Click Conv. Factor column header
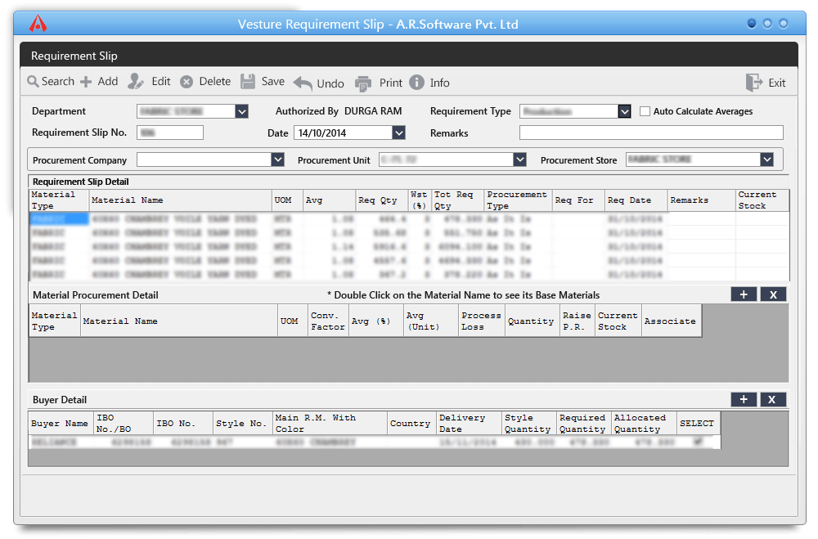The height and width of the screenshot is (539, 818). 328,321
